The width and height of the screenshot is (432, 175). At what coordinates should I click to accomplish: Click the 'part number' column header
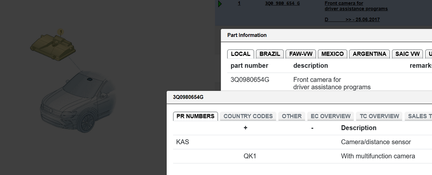pyautogui.click(x=249, y=66)
